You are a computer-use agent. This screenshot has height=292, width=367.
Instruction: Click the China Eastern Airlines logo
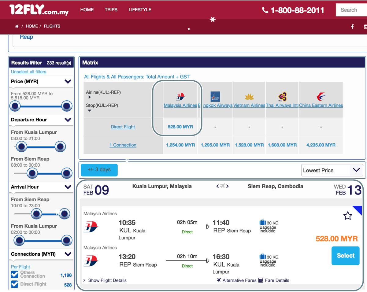point(321,97)
